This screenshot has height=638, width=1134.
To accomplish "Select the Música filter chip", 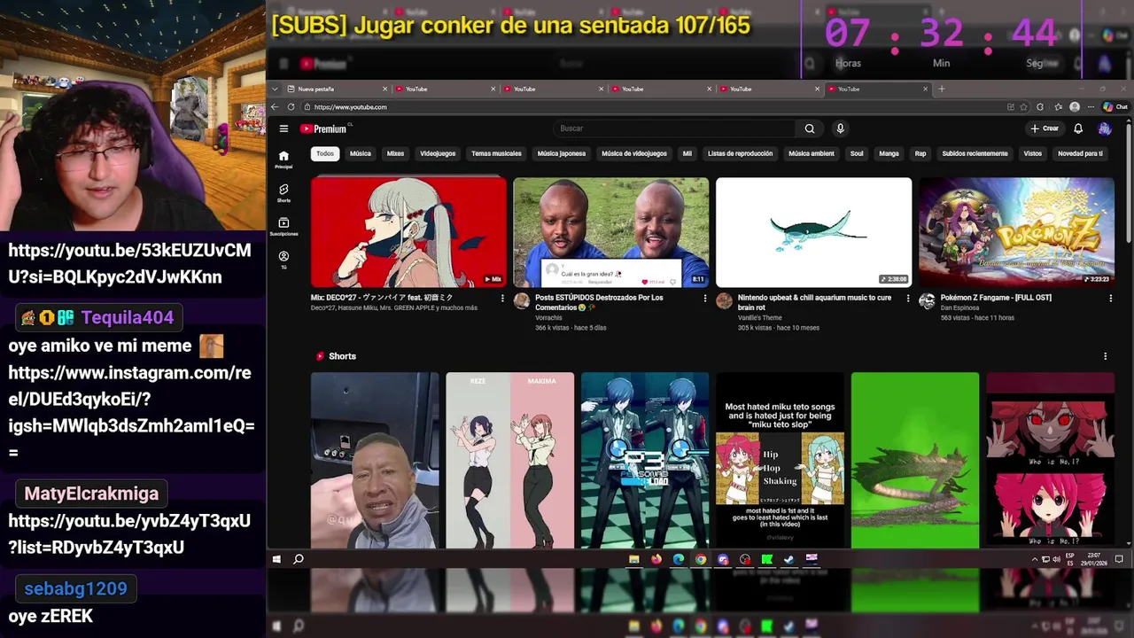I will [x=361, y=153].
